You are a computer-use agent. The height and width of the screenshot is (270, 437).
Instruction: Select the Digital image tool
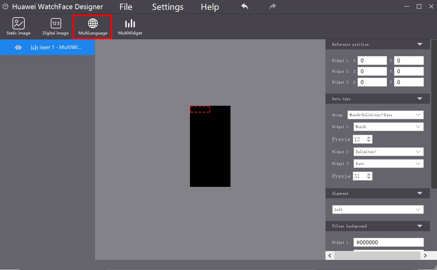56,27
